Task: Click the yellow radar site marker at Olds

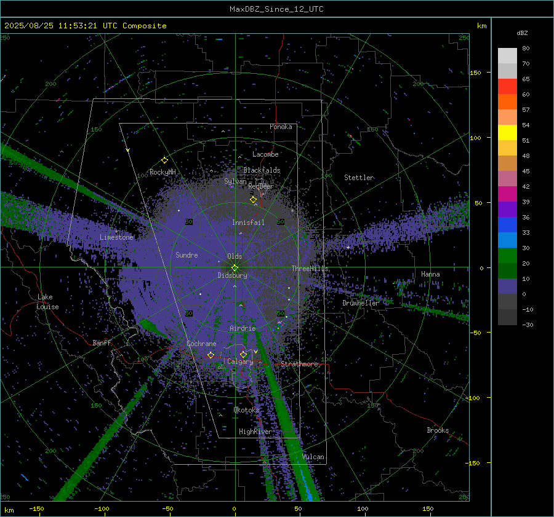Action: coord(235,268)
